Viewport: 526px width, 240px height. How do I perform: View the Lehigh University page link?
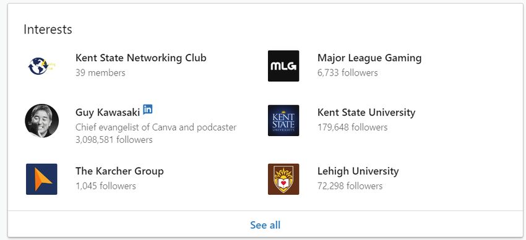[358, 171]
